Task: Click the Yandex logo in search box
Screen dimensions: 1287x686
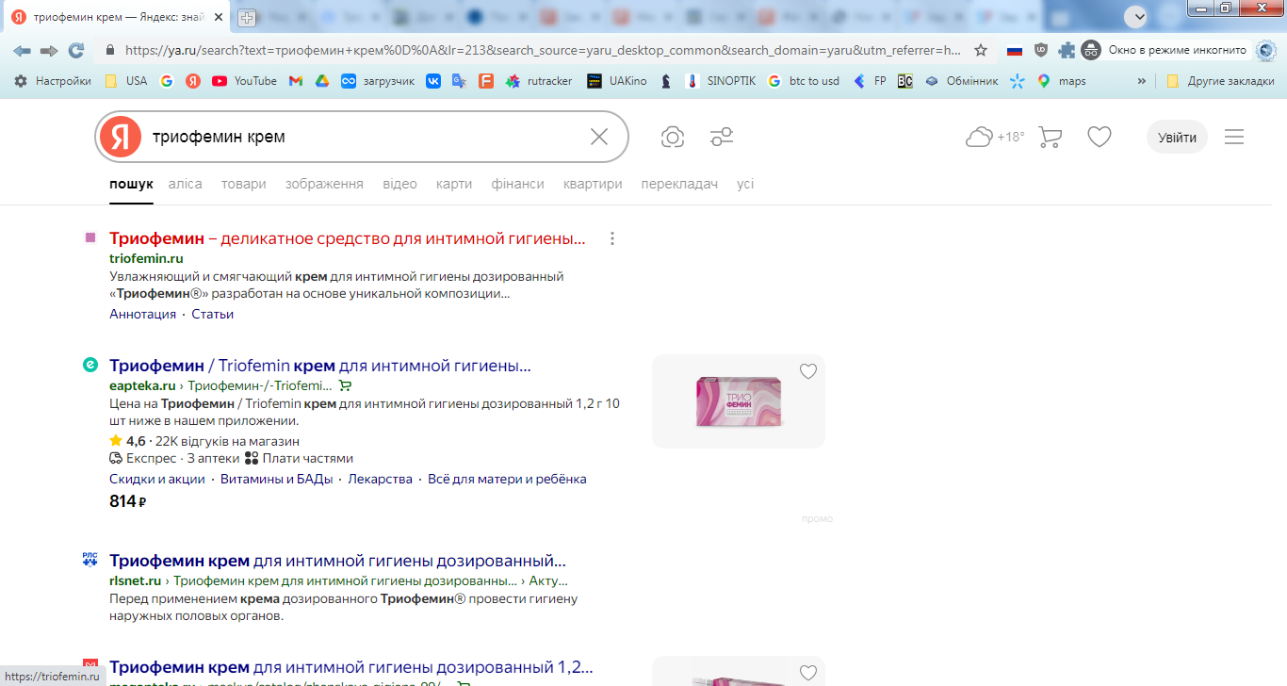Action: [121, 137]
